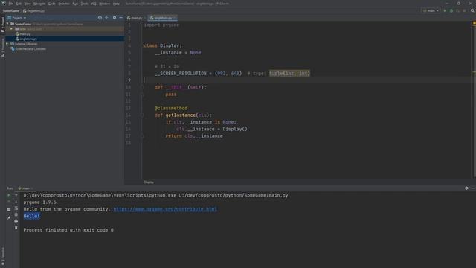Open the run configuration dropdown
The width and height of the screenshot is (476, 268).
[x=431, y=11]
